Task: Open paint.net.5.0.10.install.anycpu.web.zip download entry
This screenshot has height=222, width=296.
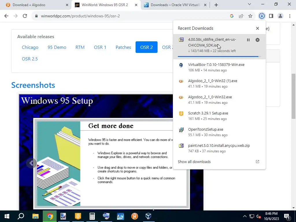Action: [x=219, y=148]
